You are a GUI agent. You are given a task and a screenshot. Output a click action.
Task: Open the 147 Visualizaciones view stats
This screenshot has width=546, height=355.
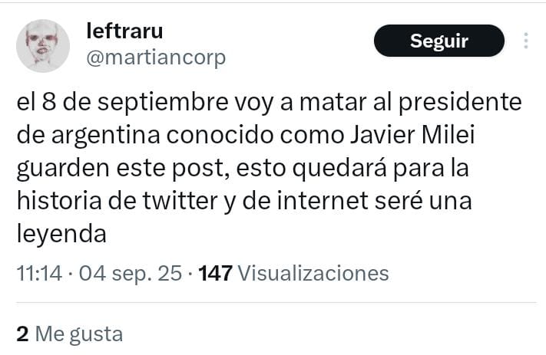tap(293, 273)
